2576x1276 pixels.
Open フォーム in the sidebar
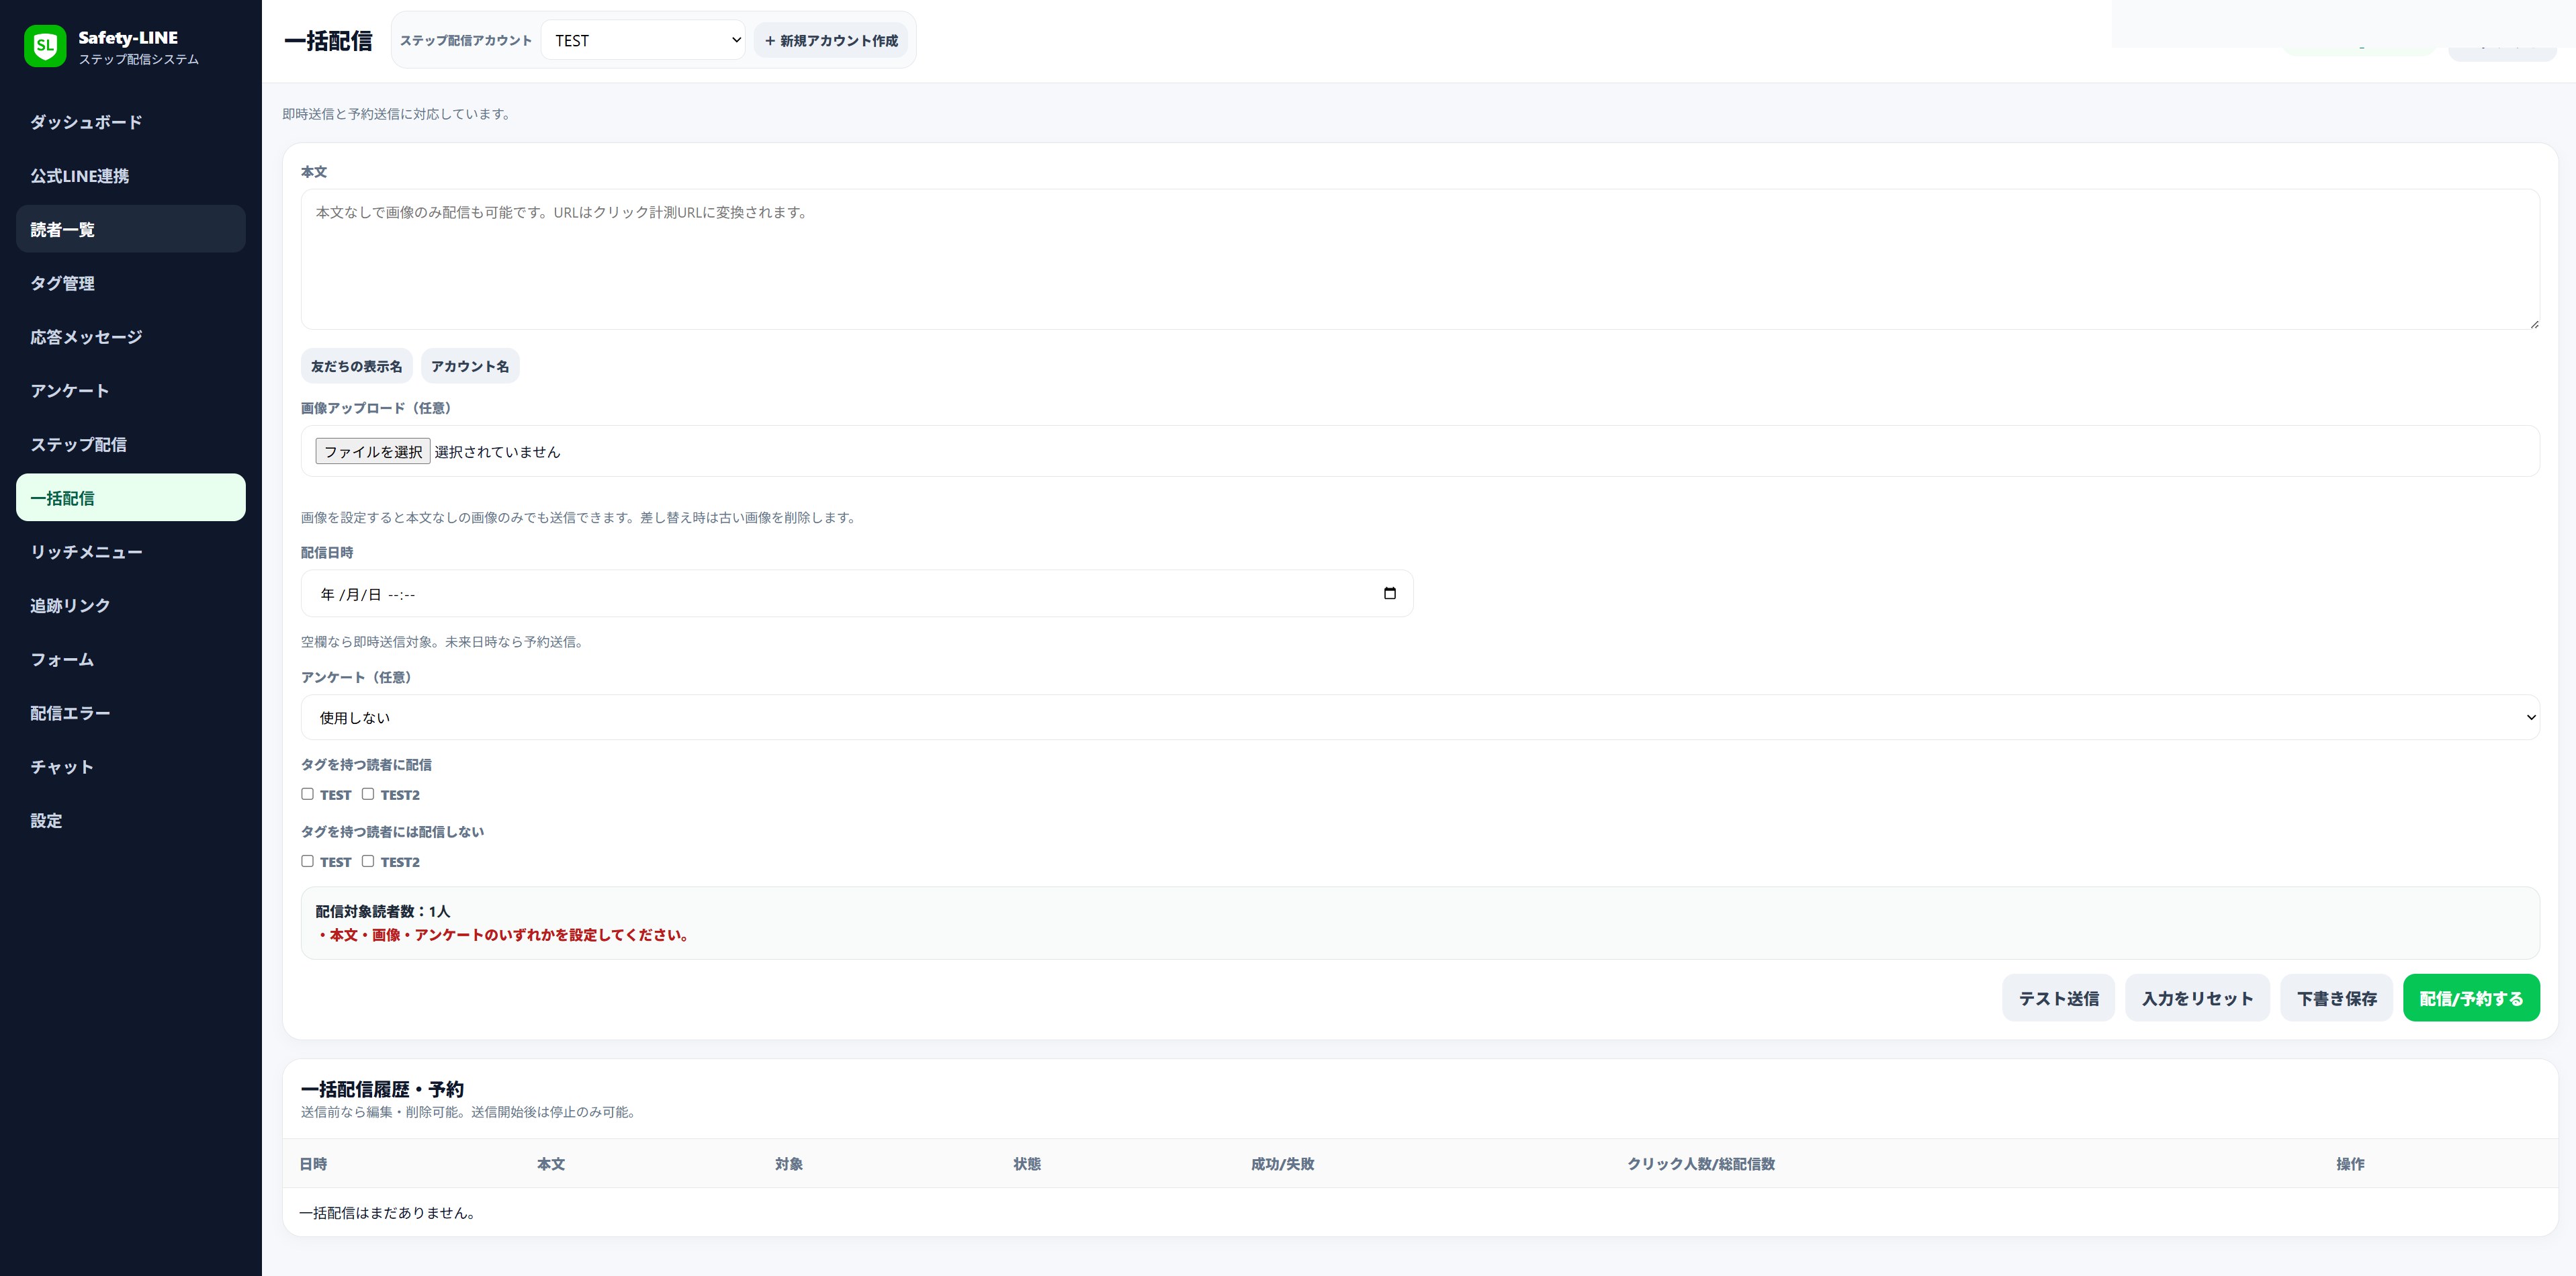pos(131,659)
